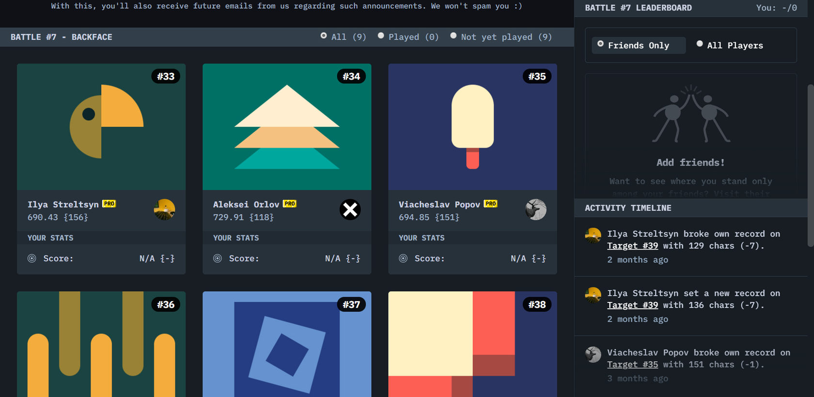Click the PRO badge beside Viacheslav Popov's card name
Screen dimensions: 814x397
pos(491,204)
